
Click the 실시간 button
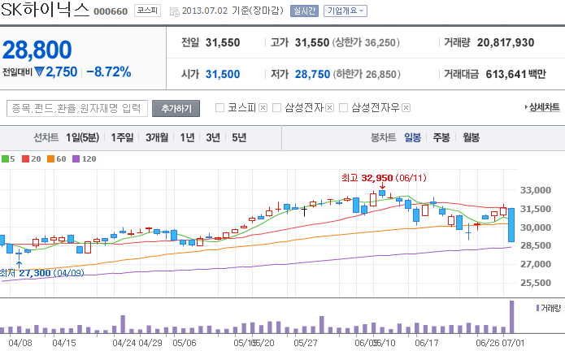(x=304, y=11)
